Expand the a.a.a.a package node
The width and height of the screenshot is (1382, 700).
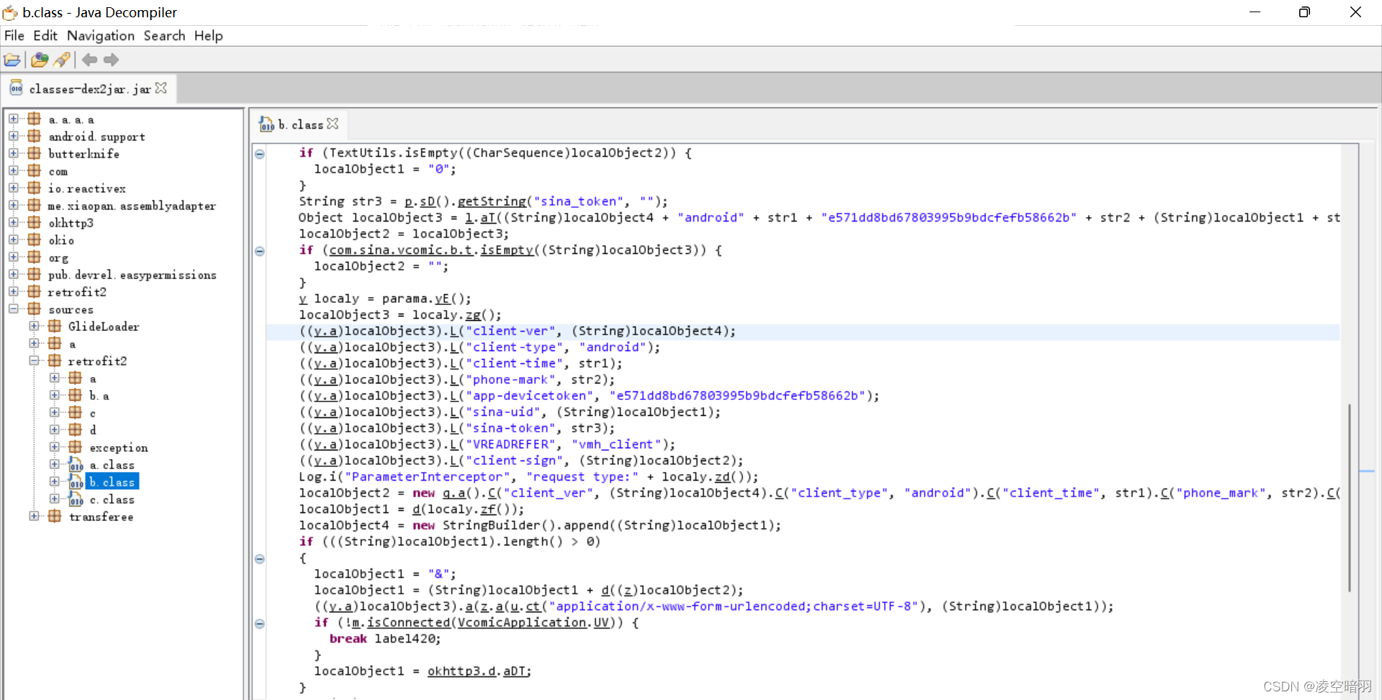[x=14, y=119]
